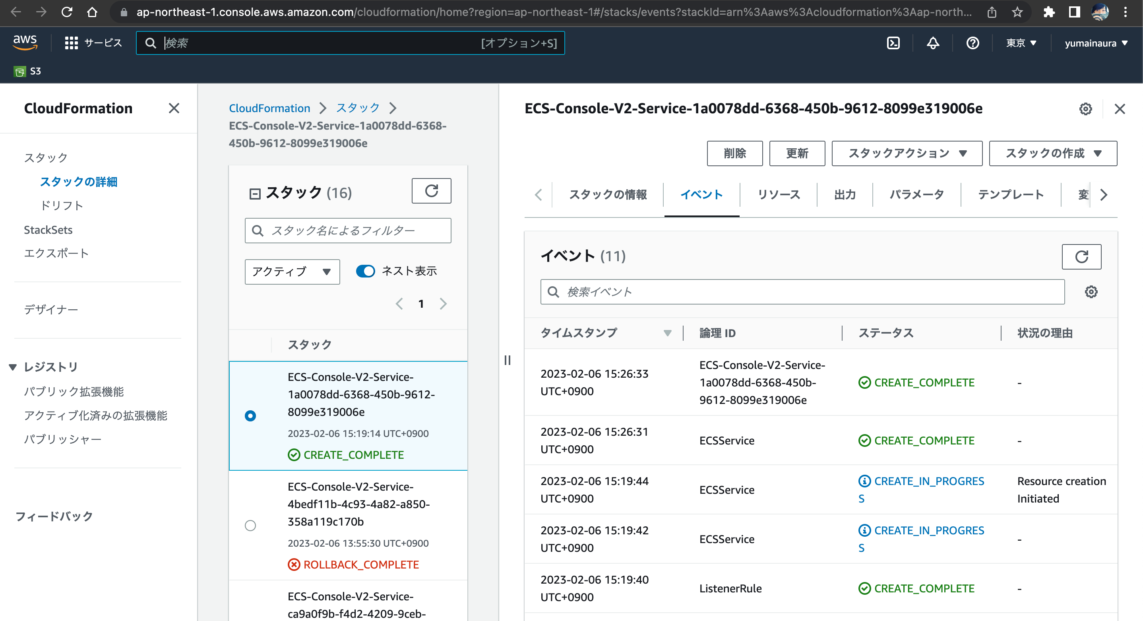Open デザイナー in the sidebar

tap(51, 309)
